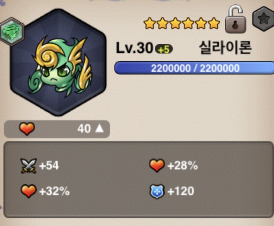Click the +120 defense bonus value

(181, 191)
